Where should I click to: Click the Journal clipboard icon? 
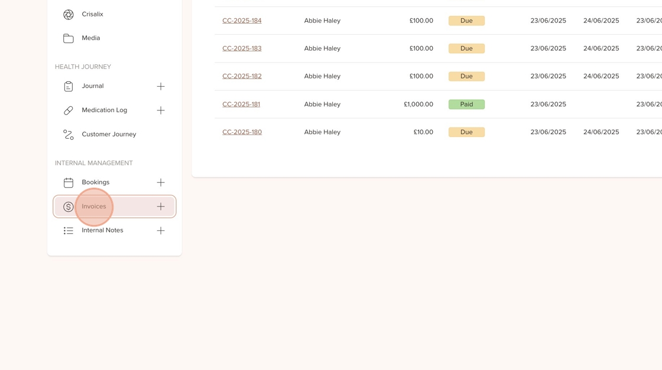click(69, 87)
